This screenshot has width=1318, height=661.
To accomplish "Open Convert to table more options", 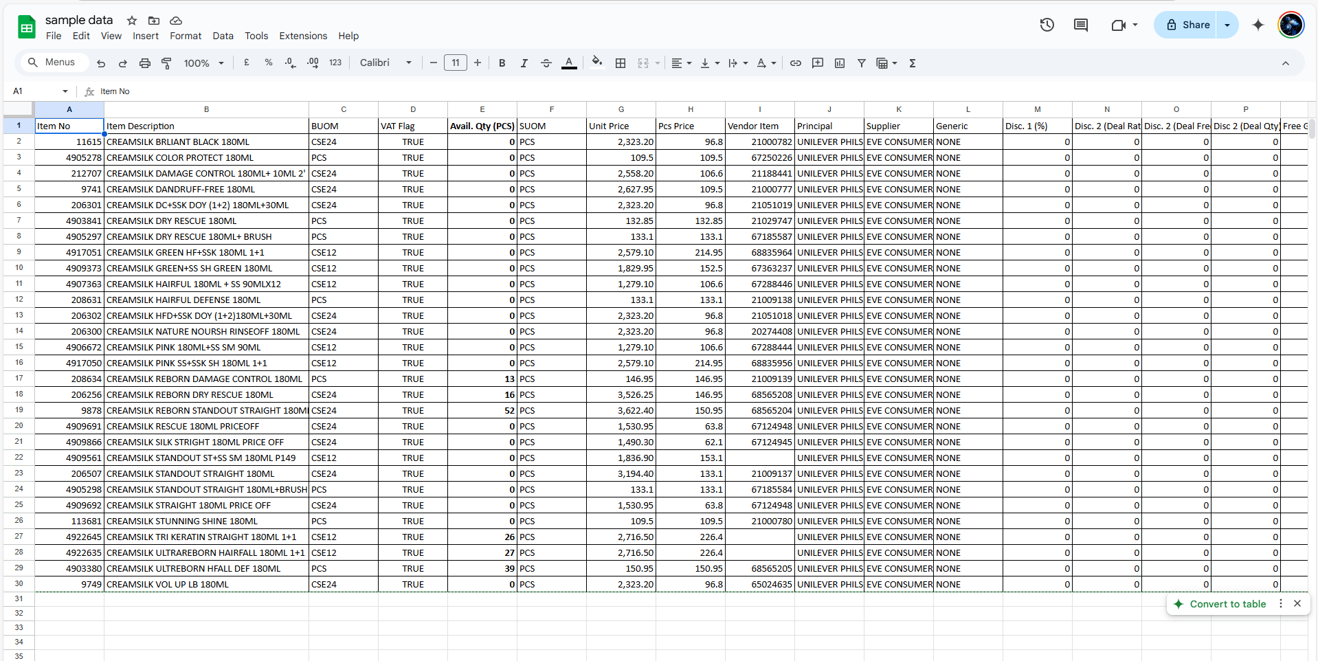I will tap(1281, 603).
